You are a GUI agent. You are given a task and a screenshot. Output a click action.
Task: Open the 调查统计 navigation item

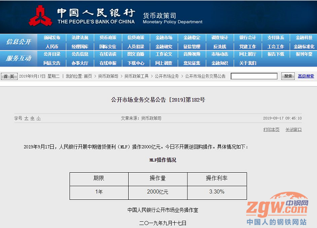219,38
